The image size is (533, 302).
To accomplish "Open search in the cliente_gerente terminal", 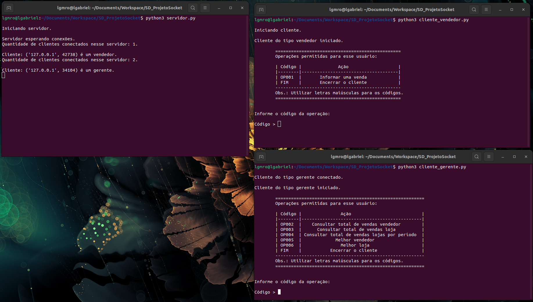I will click(476, 157).
